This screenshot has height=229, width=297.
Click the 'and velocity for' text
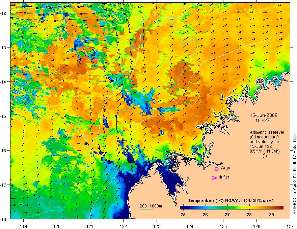click(x=264, y=142)
